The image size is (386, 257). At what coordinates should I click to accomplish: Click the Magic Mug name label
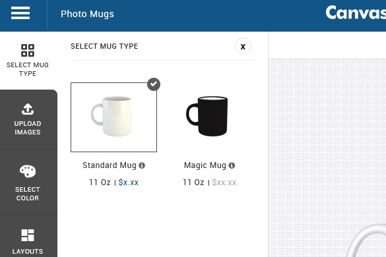click(x=205, y=165)
